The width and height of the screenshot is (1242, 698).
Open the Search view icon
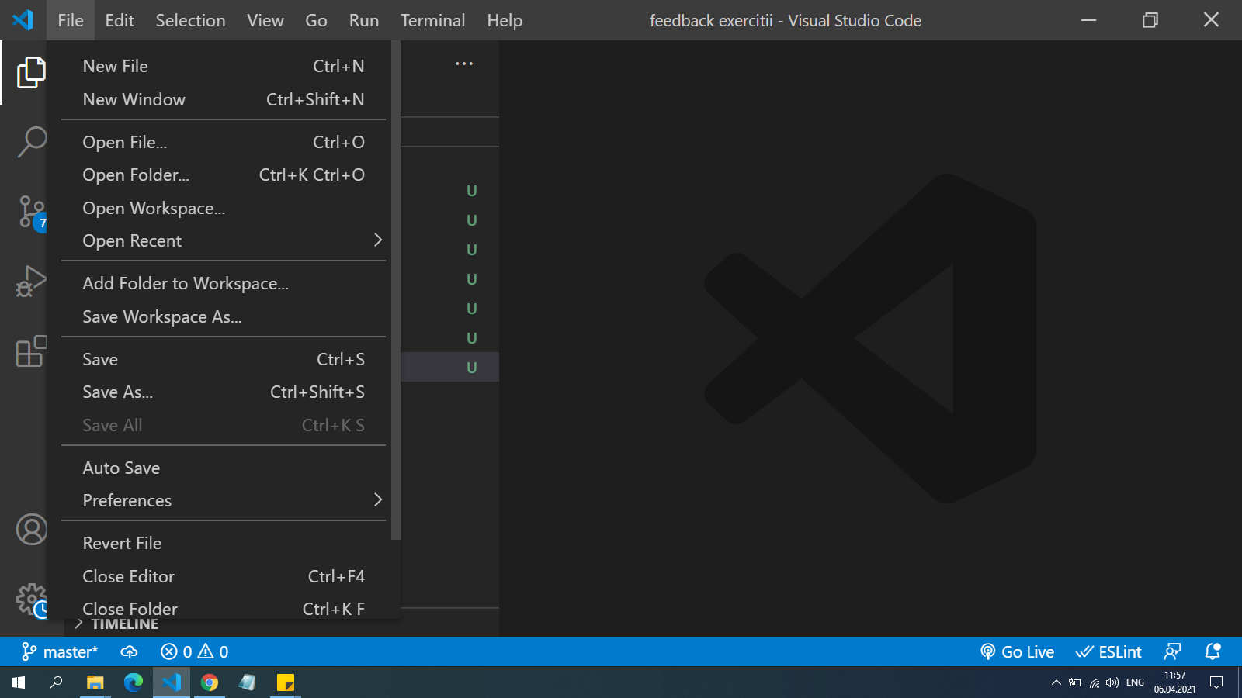29,142
